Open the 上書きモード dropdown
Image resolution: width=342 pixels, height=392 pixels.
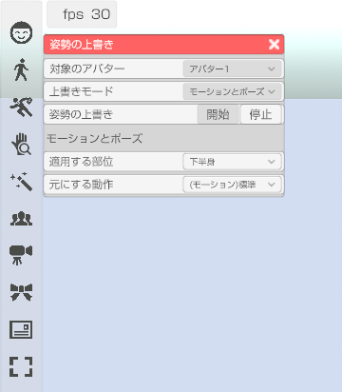[x=232, y=91]
